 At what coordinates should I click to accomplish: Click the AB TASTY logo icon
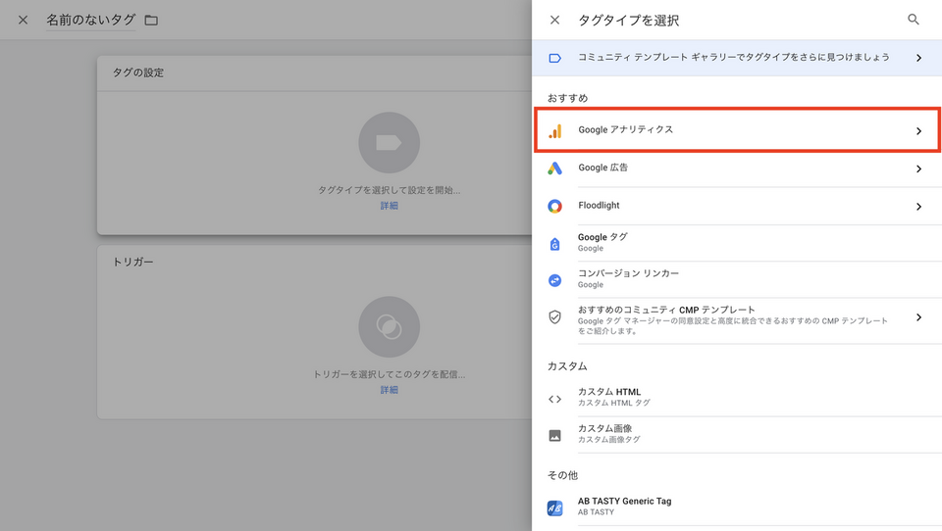[x=555, y=507]
